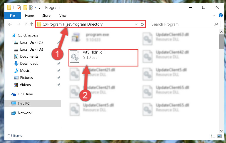
Task: Select Local Disk (C:) in sidebar
Action: click(31, 42)
